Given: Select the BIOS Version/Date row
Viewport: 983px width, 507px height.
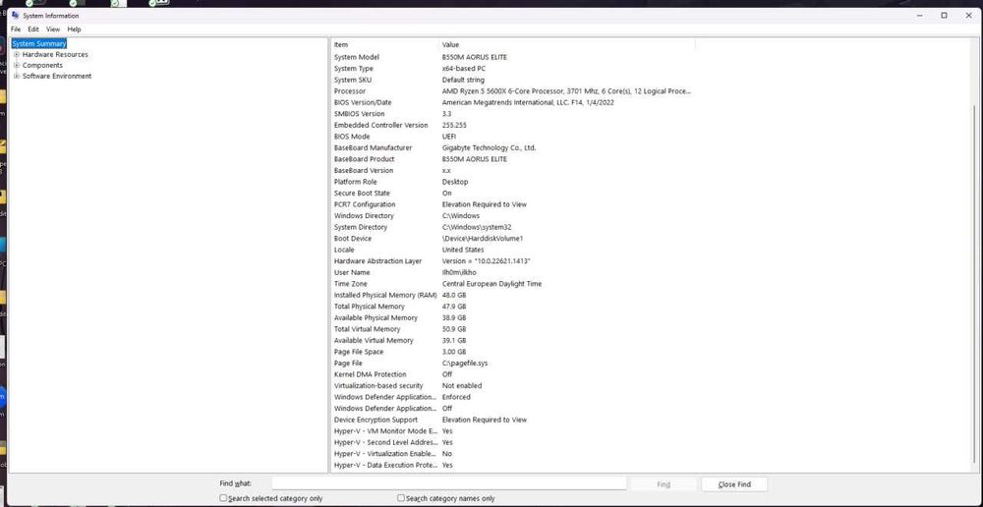Looking at the screenshot, I should pyautogui.click(x=513, y=102).
